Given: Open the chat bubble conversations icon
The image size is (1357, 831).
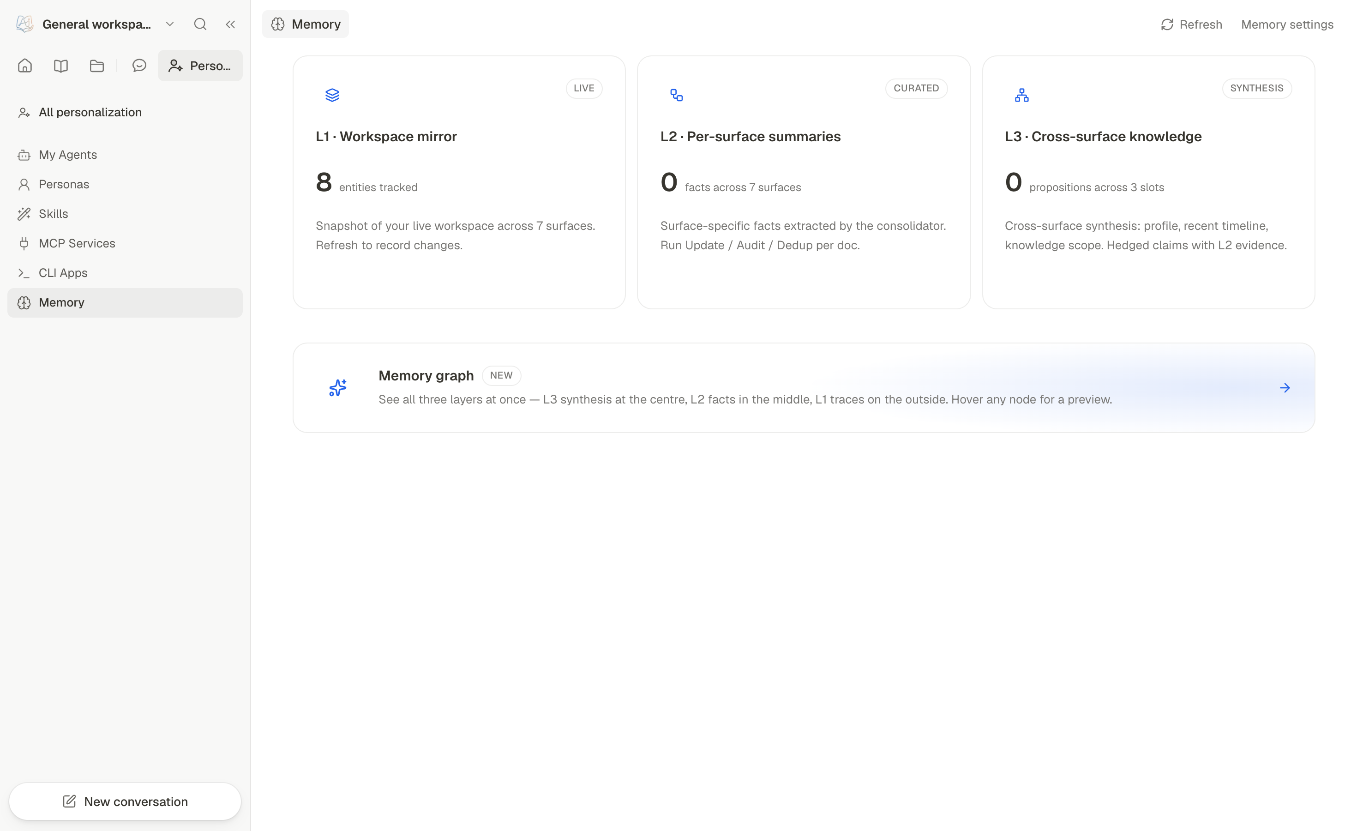Looking at the screenshot, I should 139,66.
